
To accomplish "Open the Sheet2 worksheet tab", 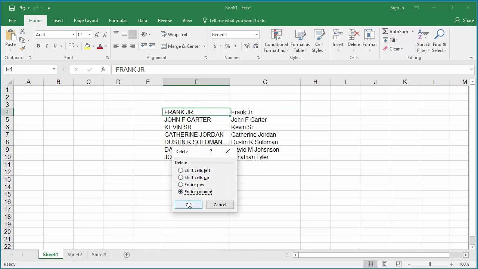I will (75, 254).
